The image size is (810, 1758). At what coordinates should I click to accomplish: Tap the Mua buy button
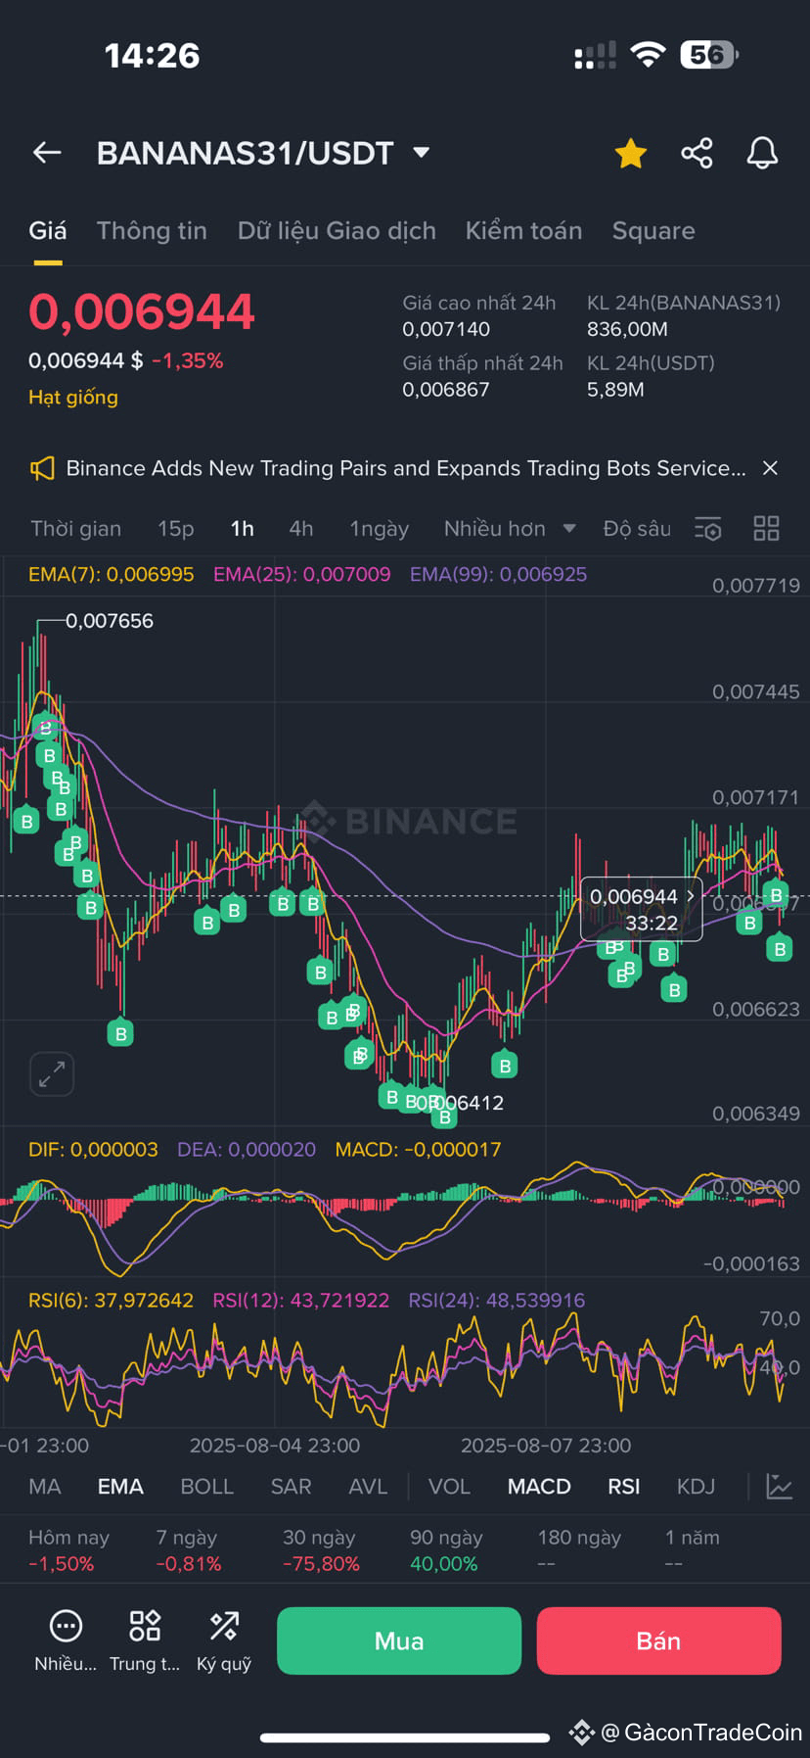[399, 1640]
